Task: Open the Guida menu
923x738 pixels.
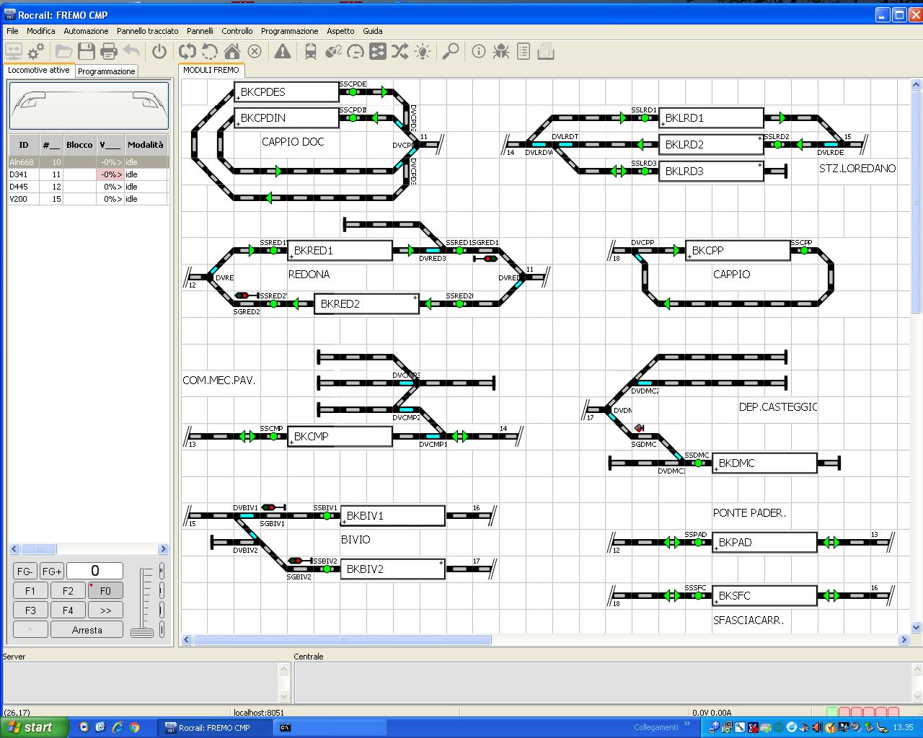Action: (373, 31)
